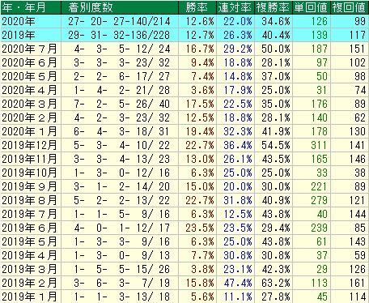Select the 2019年6月 row label
The width and height of the screenshot is (369, 303).
pyautogui.click(x=29, y=228)
